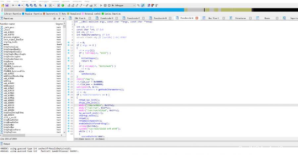Click the highlighted blue trace toolbar icon
Screen dimensions: 298x155
click(143, 6)
